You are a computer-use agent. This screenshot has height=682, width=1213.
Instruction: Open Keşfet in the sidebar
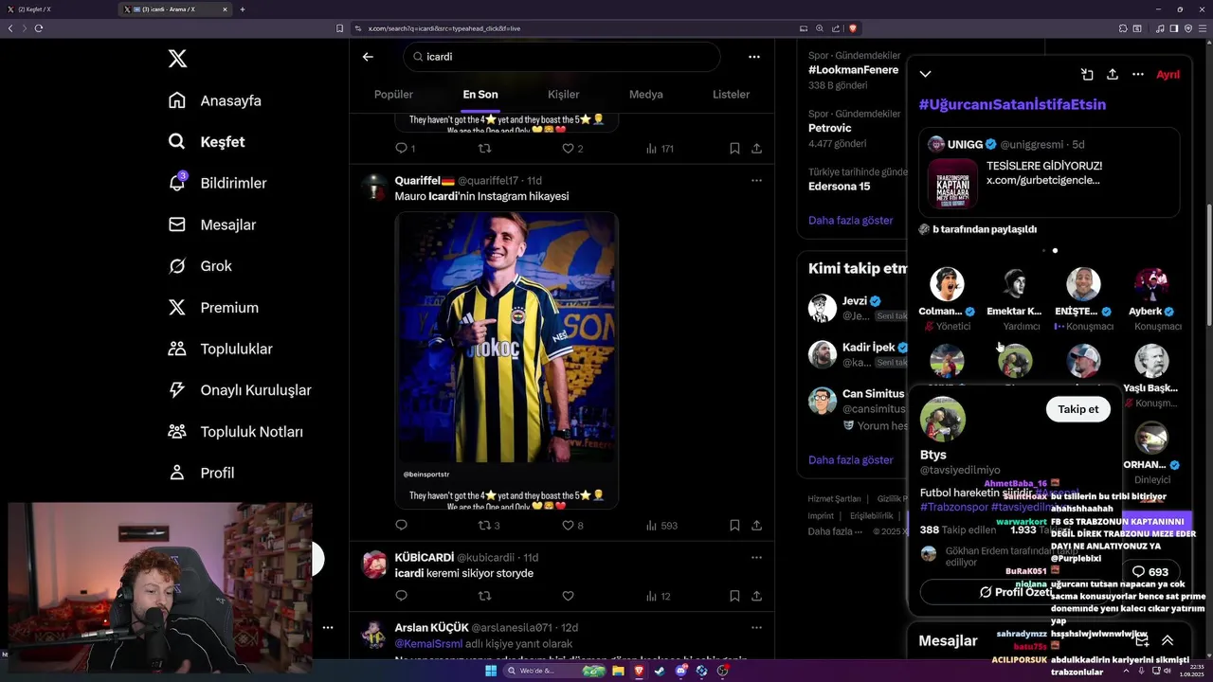tap(207, 142)
